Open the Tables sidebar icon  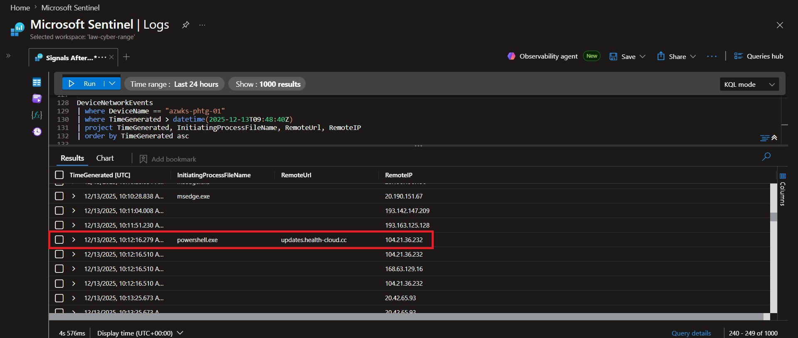point(37,82)
